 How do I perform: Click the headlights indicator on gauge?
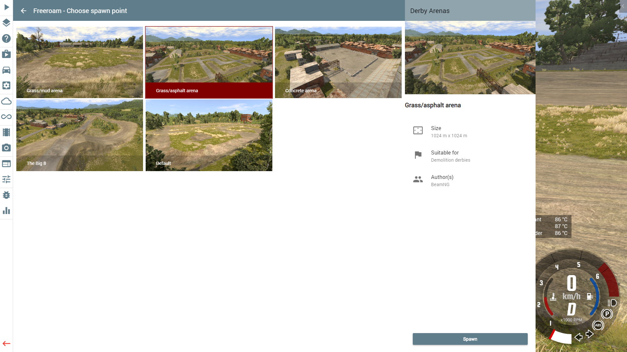pos(612,303)
